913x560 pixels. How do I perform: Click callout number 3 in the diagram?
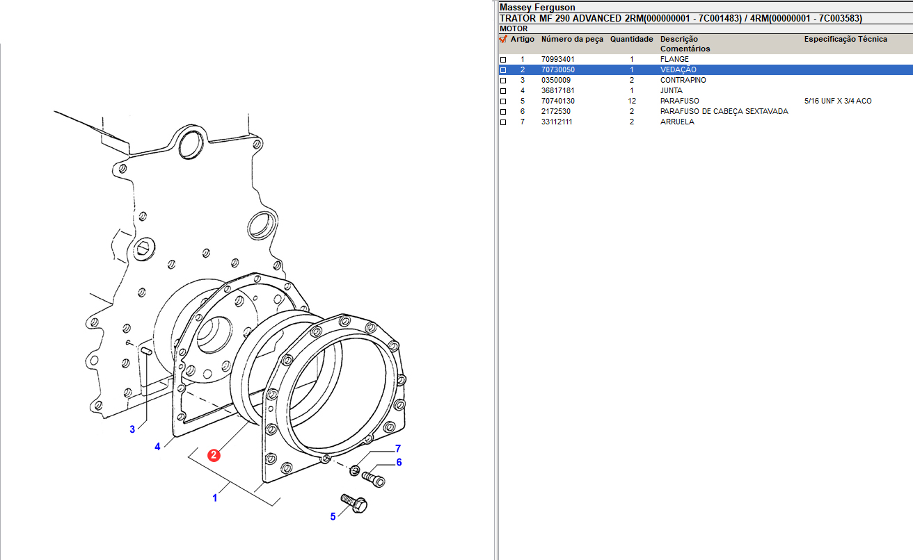tap(132, 429)
